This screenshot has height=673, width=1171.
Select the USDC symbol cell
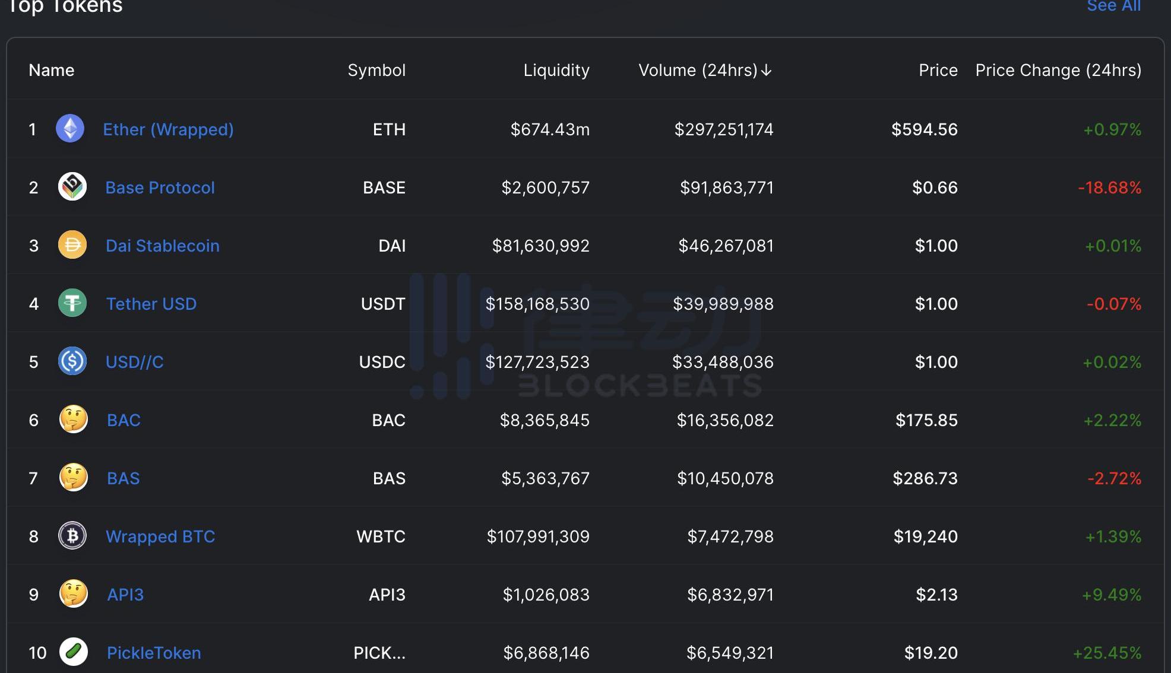click(382, 362)
